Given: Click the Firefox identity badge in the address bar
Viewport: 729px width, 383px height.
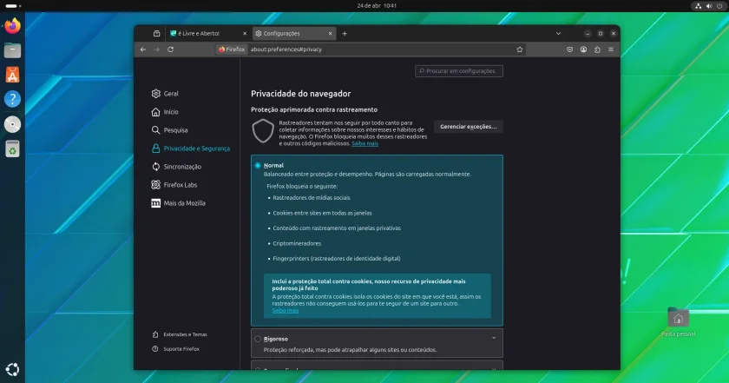Looking at the screenshot, I should 232,50.
